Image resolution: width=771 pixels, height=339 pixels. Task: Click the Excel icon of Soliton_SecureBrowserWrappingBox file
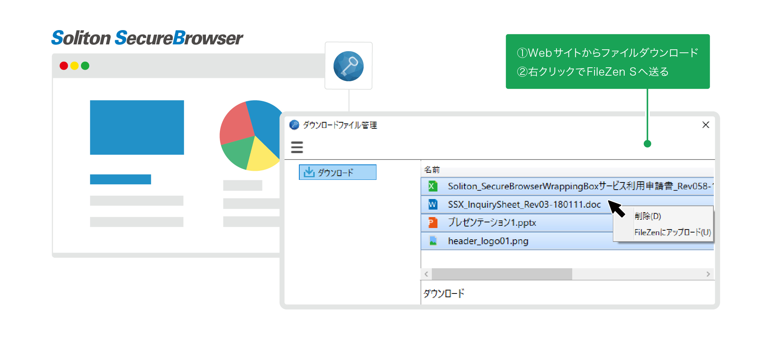433,186
